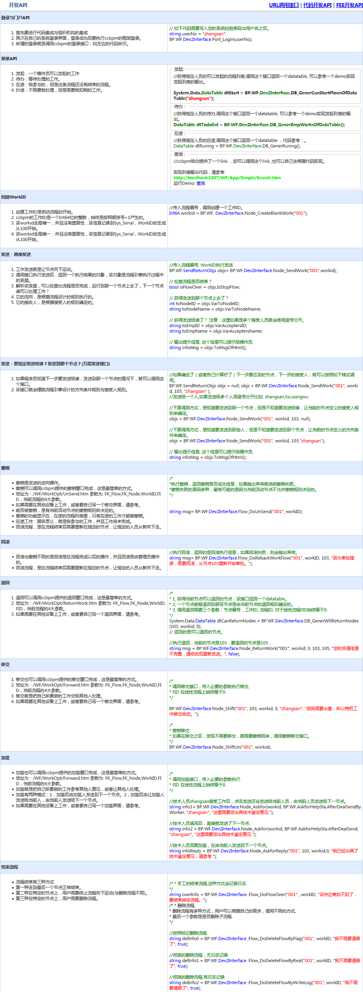Image resolution: width=363 pixels, height=992 pixels.
Task: Click list item 发起：一个操作员可以发起的工作
Action: (48, 74)
